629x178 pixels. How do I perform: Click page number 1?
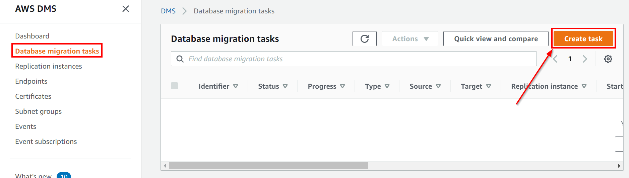(x=570, y=59)
